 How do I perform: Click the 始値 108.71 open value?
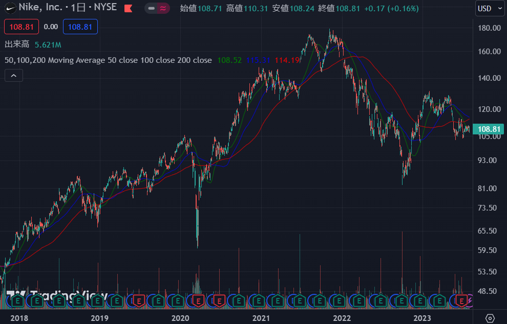tap(201, 8)
